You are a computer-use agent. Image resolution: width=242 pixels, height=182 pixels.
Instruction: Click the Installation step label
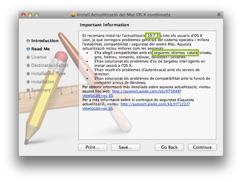43,82
